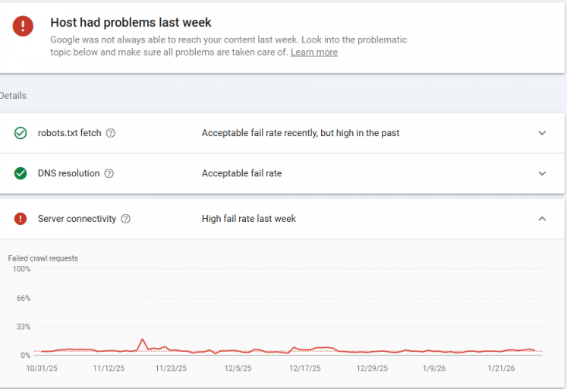Image resolution: width=567 pixels, height=389 pixels.
Task: Click the DNS resolution green check icon
Action: pyautogui.click(x=20, y=173)
